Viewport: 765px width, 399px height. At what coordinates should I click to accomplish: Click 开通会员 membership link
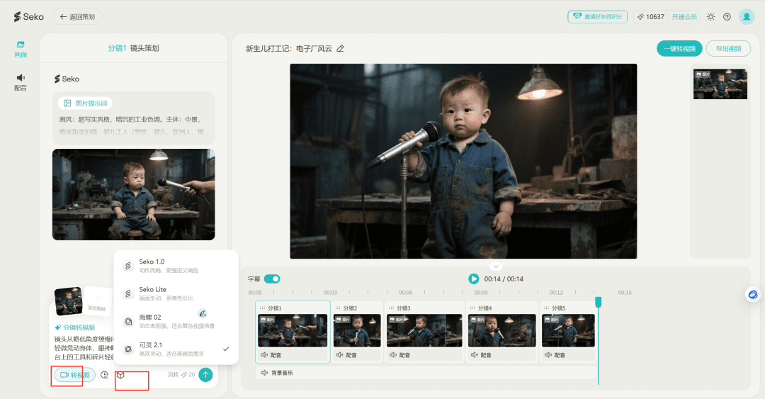point(684,16)
